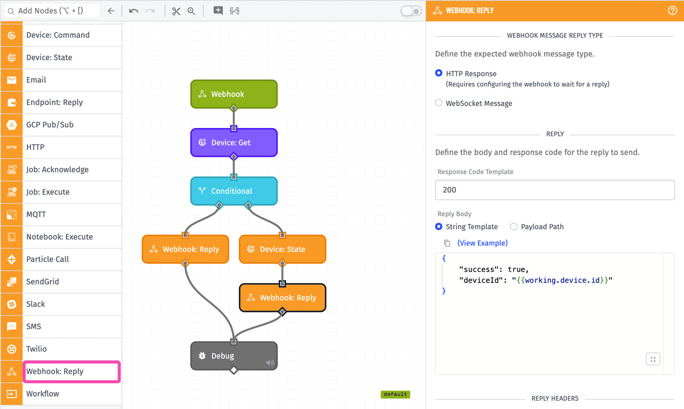
Task: Click the scissors cut icon
Action: pos(176,11)
